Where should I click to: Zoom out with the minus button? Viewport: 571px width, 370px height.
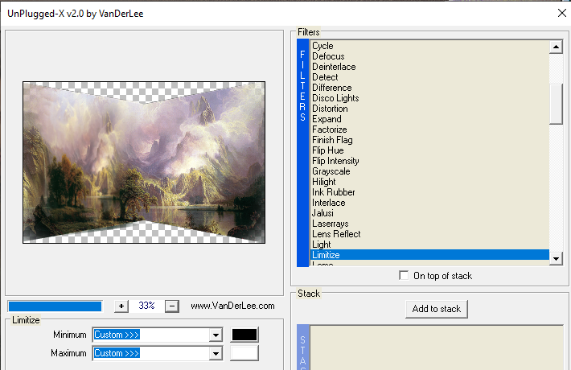172,306
